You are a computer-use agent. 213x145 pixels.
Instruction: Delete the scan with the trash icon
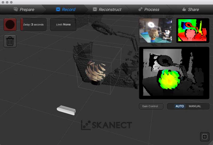pyautogui.click(x=10, y=41)
